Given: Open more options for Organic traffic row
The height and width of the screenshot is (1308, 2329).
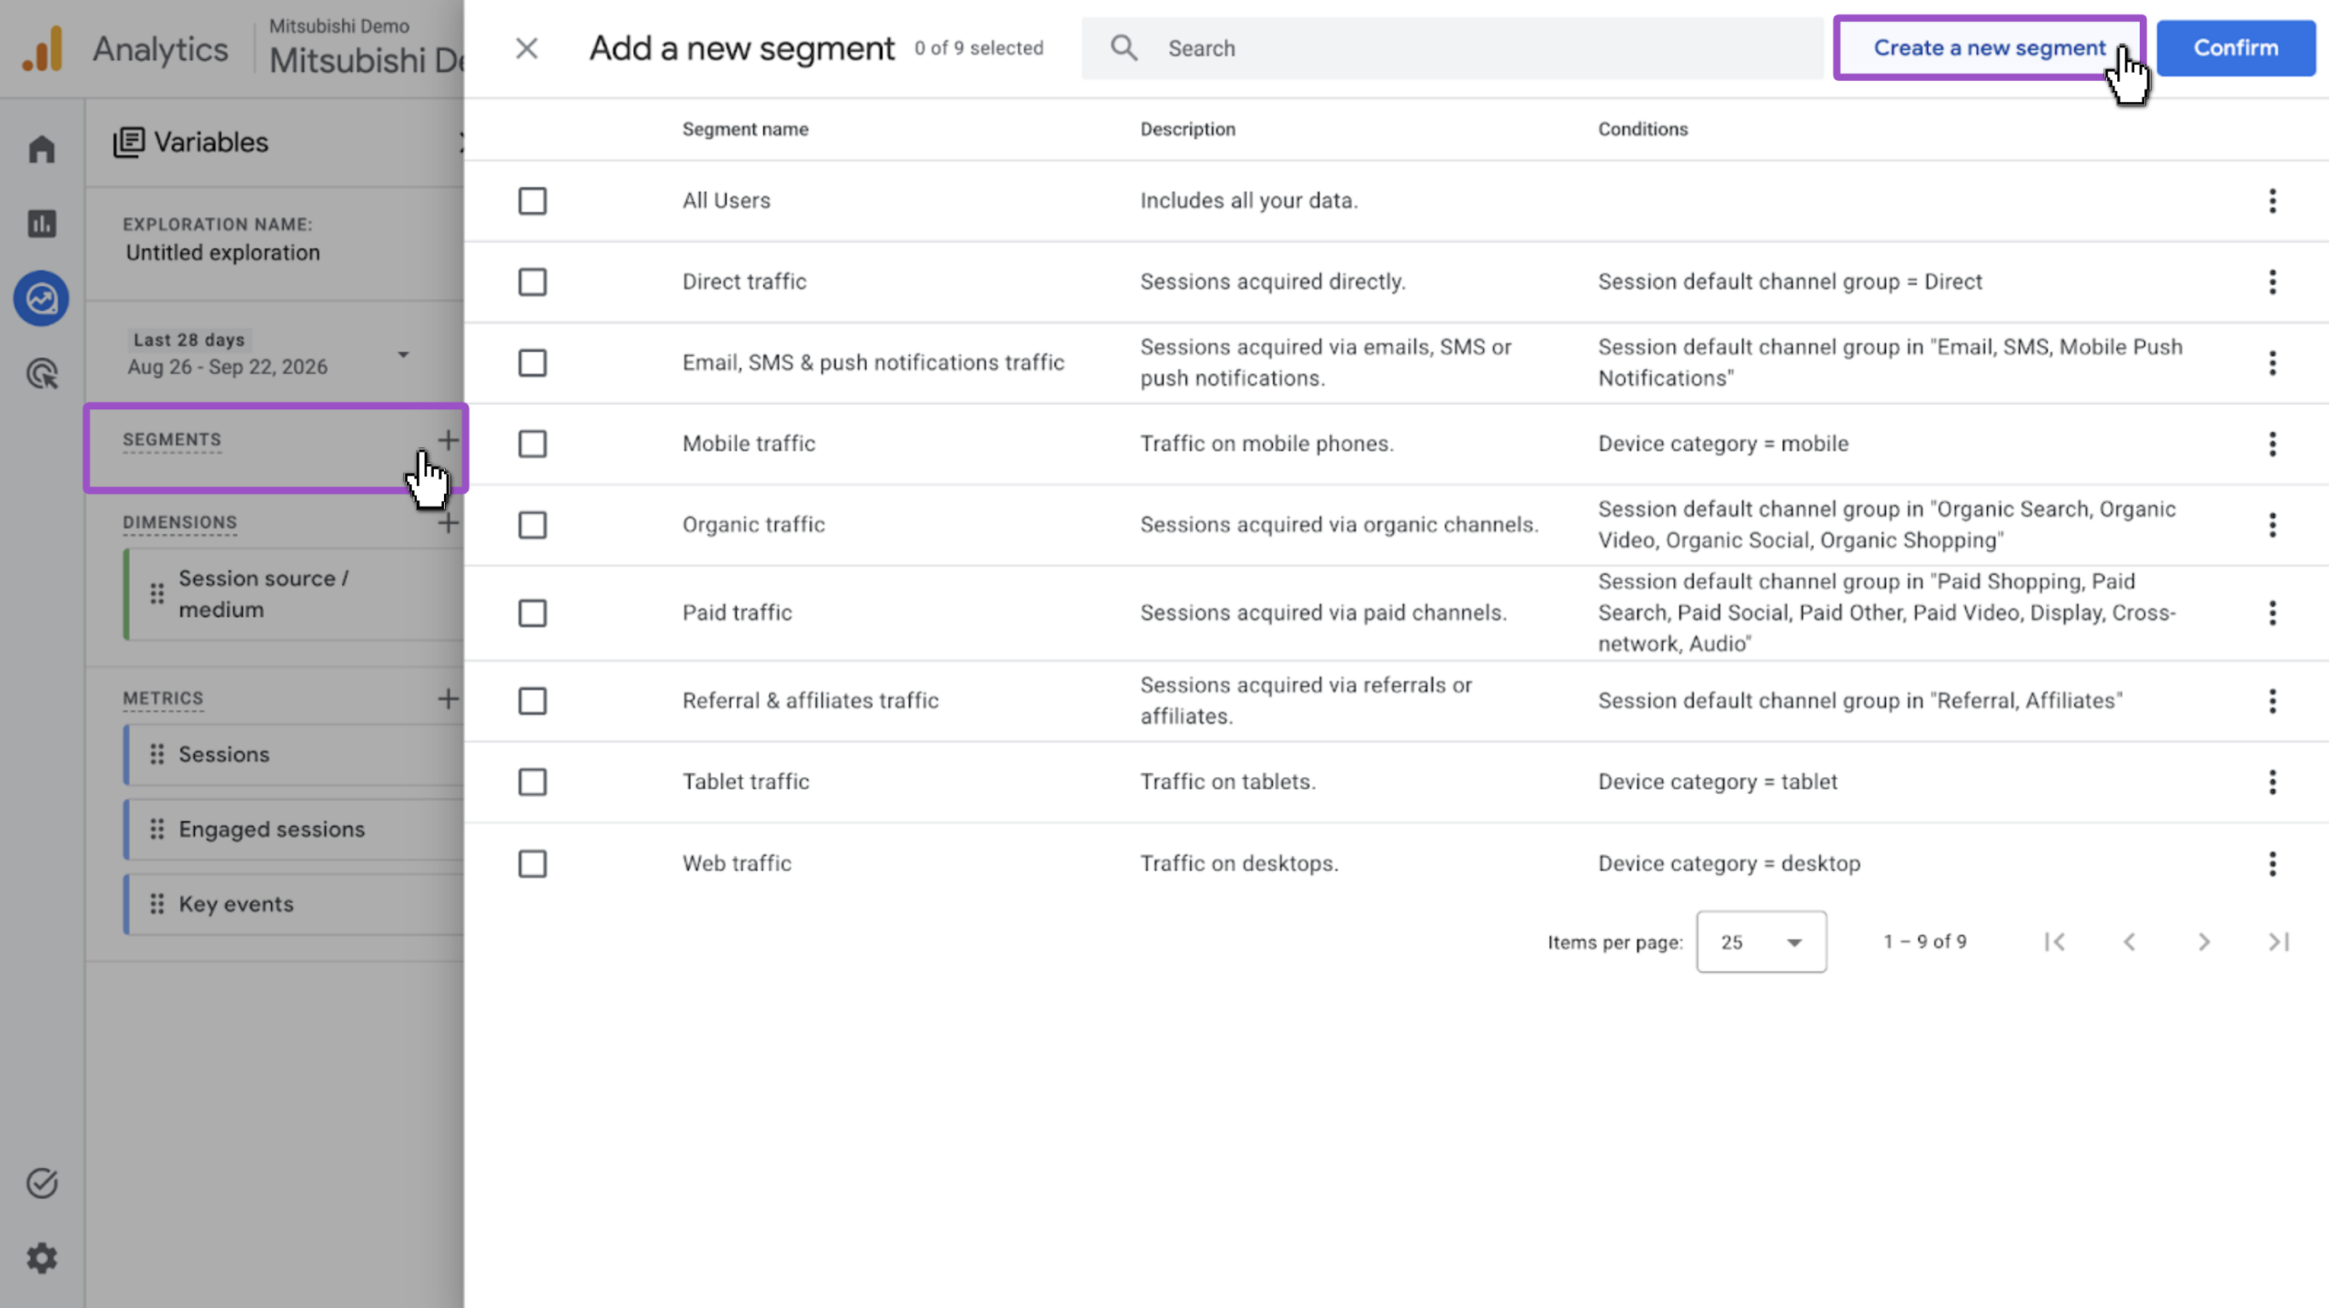Looking at the screenshot, I should pyautogui.click(x=2273, y=525).
